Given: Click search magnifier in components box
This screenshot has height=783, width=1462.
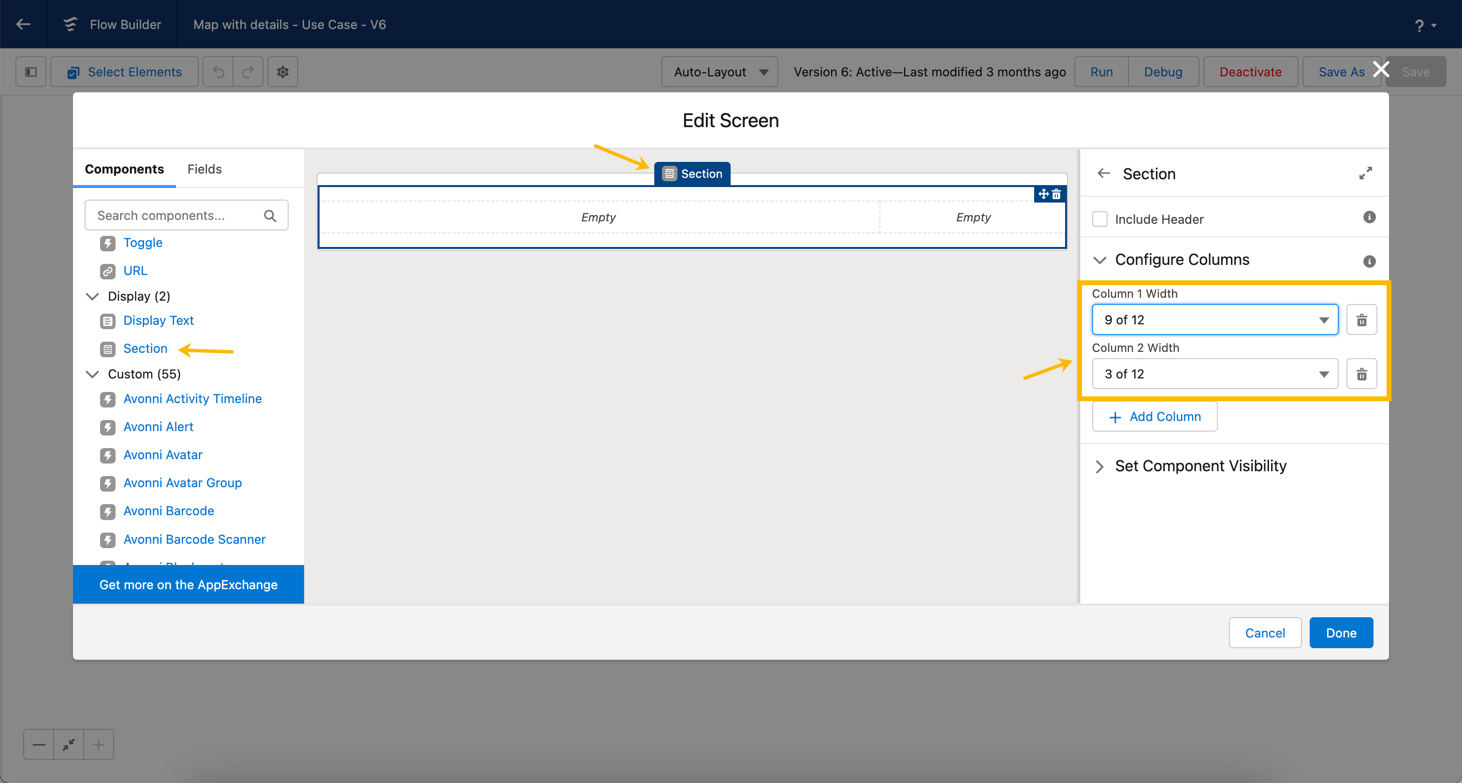Looking at the screenshot, I should [270, 216].
